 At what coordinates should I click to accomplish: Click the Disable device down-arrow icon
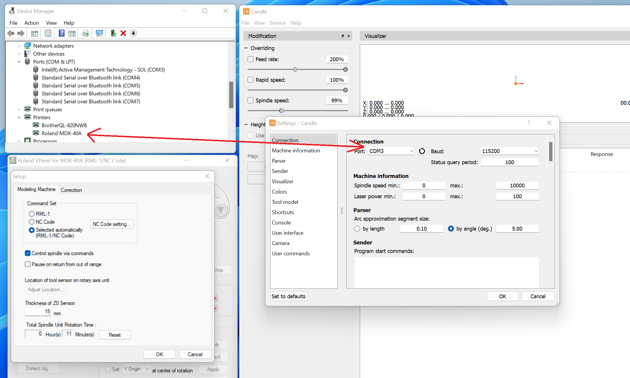point(133,33)
